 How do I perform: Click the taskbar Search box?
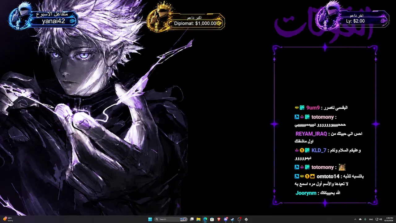tap(171, 219)
